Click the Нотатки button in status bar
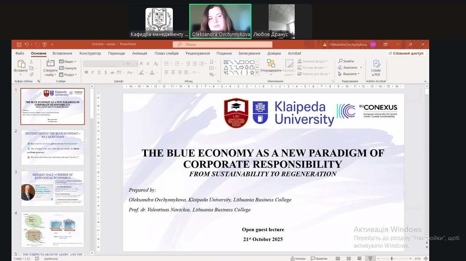466x261 pixels. coord(298,259)
